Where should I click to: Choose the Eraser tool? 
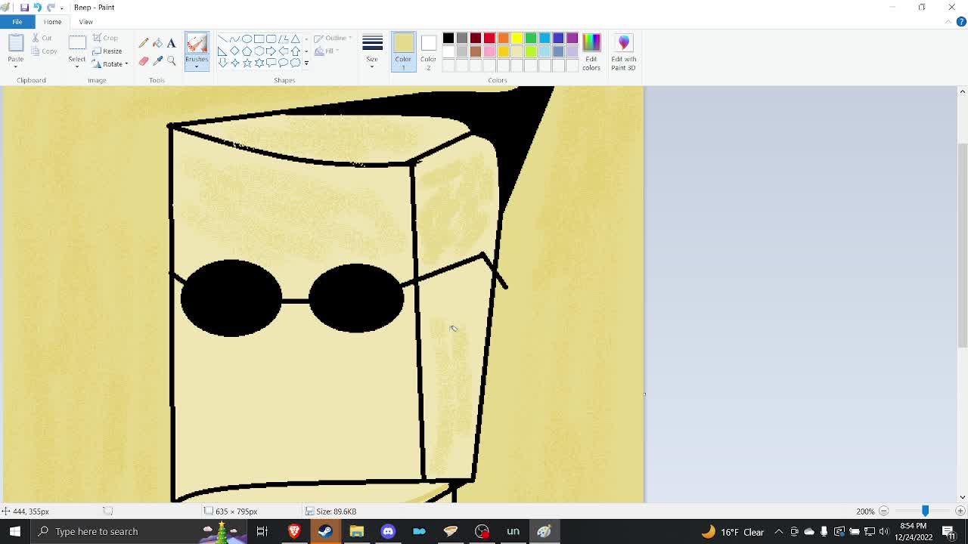(x=144, y=61)
